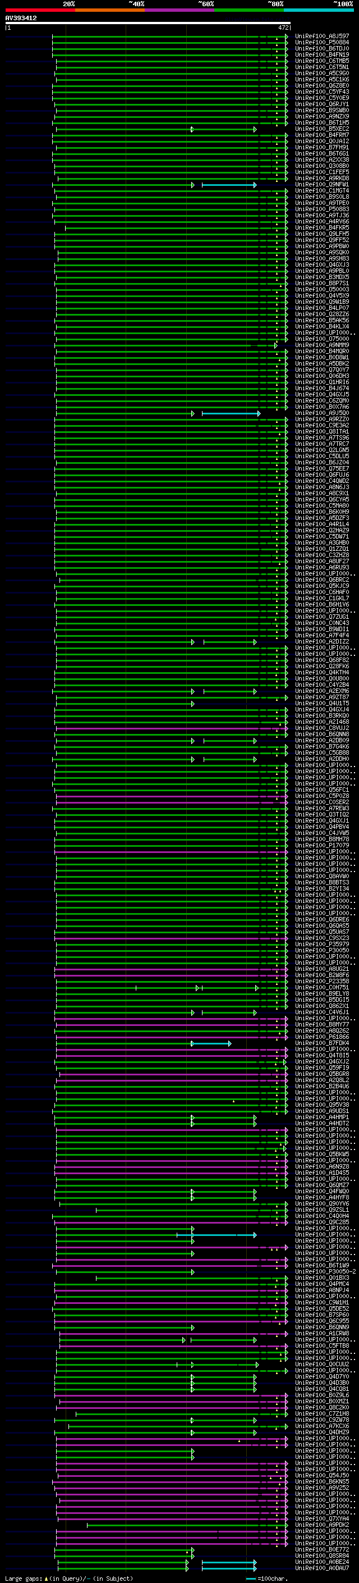The height and width of the screenshot is (1583, 359).
Task: Select hit UniRef100_Q6RJY1
Action: [321, 104]
